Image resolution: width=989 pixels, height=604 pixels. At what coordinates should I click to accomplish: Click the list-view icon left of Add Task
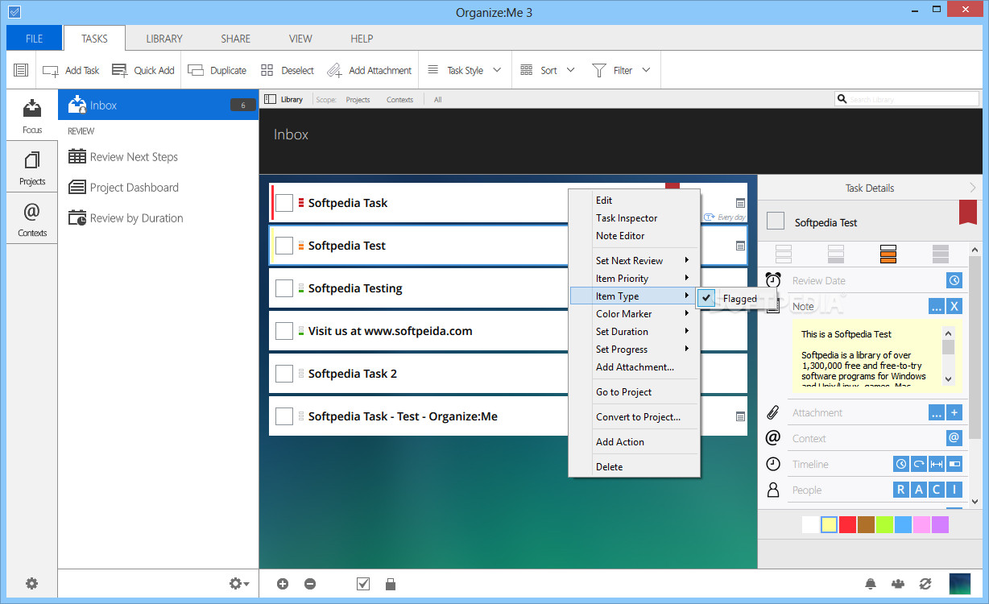pos(21,70)
